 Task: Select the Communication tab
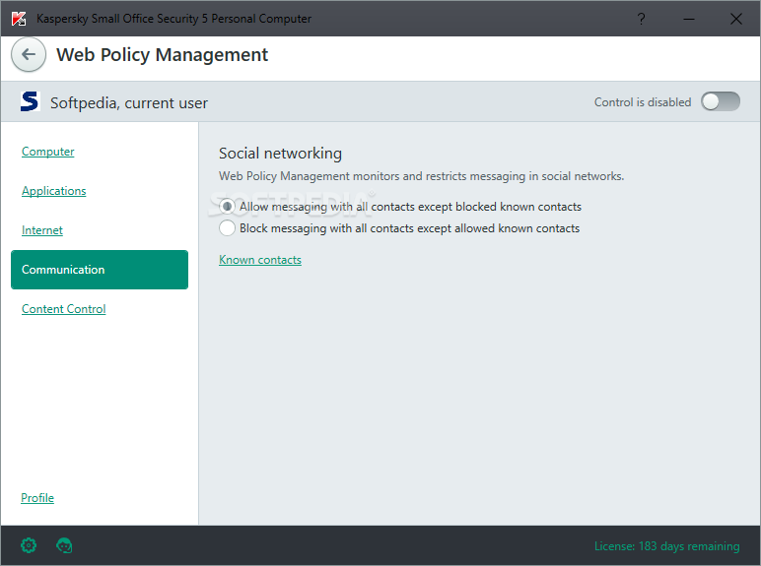tap(100, 270)
